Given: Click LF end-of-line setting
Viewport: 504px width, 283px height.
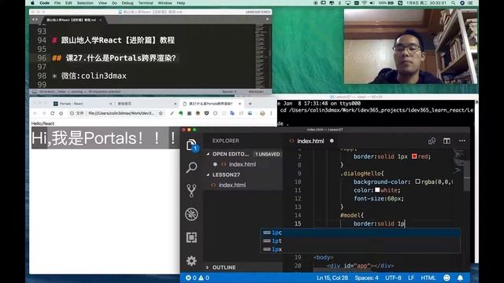Looking at the screenshot, I should click(411, 277).
